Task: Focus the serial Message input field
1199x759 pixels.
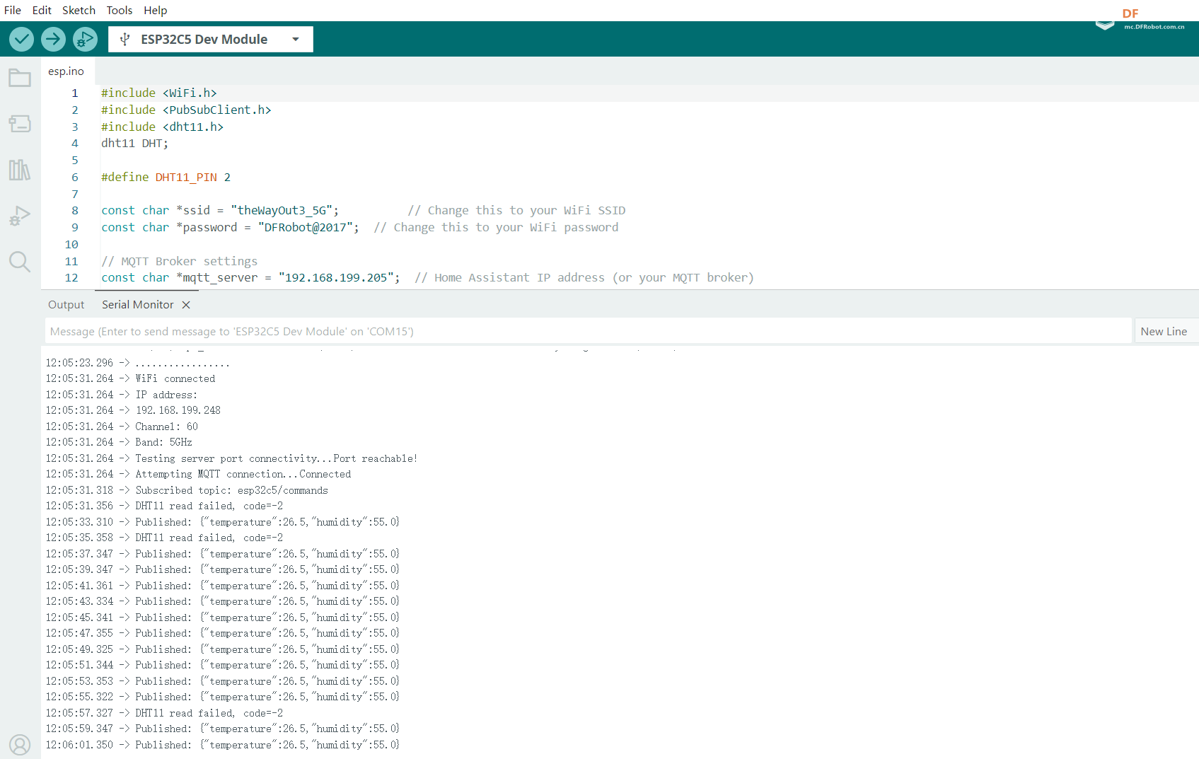Action: [589, 331]
